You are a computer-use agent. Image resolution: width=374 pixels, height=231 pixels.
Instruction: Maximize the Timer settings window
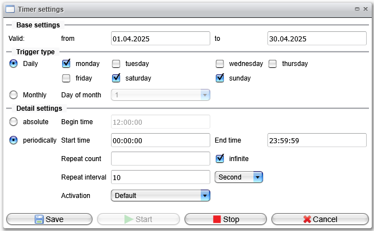357,9
